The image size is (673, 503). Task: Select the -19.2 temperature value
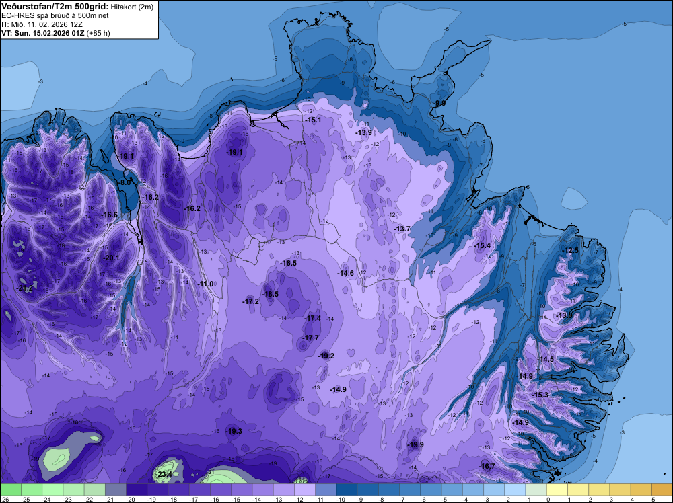[x=326, y=356]
